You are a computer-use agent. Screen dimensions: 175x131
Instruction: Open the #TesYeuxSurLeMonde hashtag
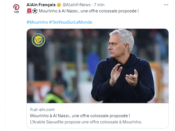click(x=71, y=22)
